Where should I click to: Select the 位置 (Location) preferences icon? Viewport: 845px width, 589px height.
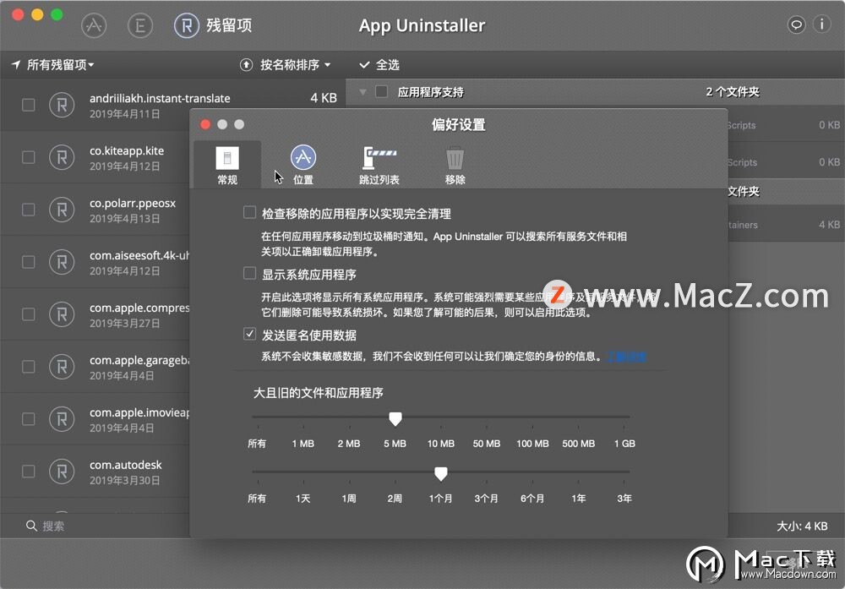pyautogui.click(x=303, y=165)
